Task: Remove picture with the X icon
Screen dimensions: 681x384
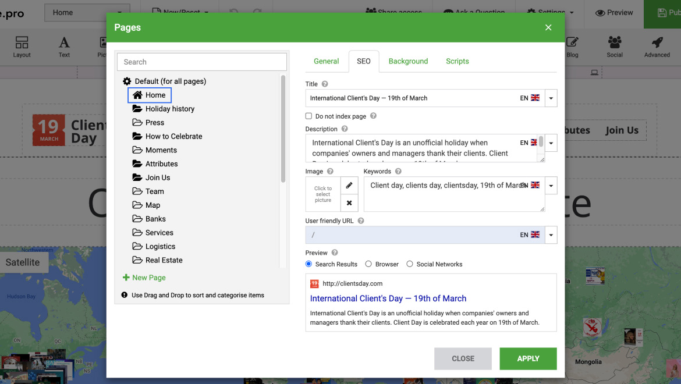Action: click(349, 203)
